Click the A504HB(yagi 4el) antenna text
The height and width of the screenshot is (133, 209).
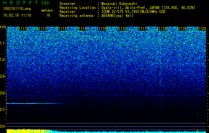[x=117, y=16]
